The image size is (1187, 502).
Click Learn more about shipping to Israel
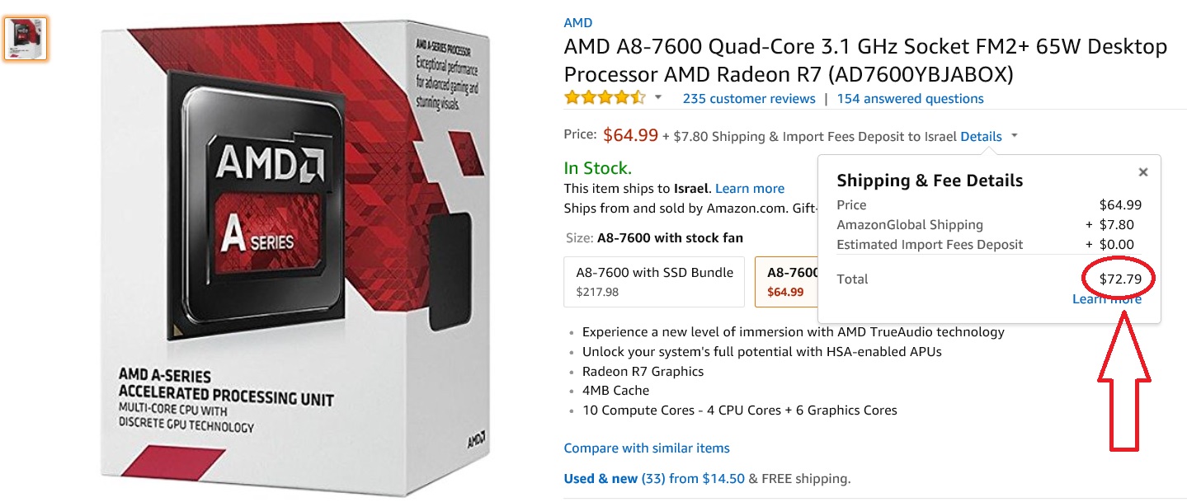750,189
